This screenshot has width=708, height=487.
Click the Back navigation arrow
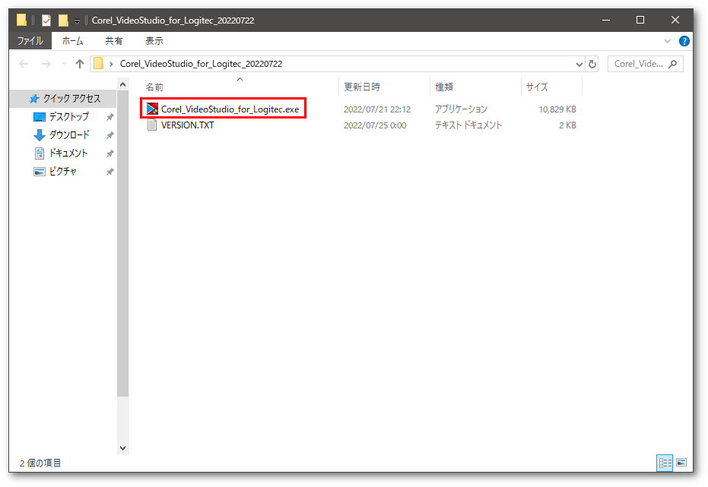tap(24, 64)
